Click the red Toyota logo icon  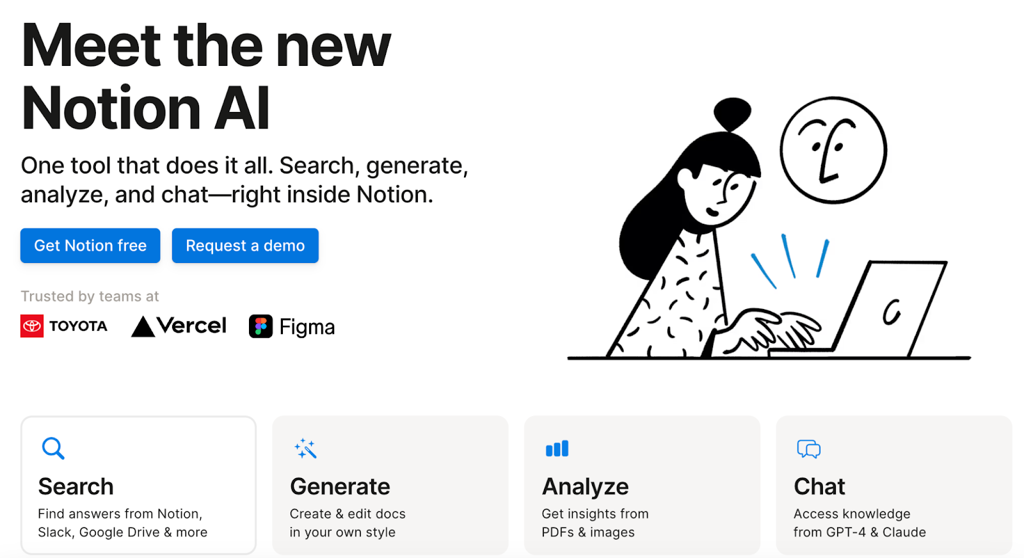(32, 326)
